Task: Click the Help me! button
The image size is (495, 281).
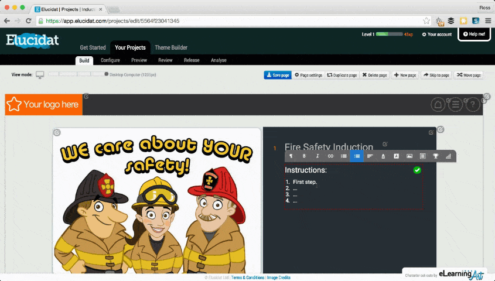Action: [x=474, y=34]
